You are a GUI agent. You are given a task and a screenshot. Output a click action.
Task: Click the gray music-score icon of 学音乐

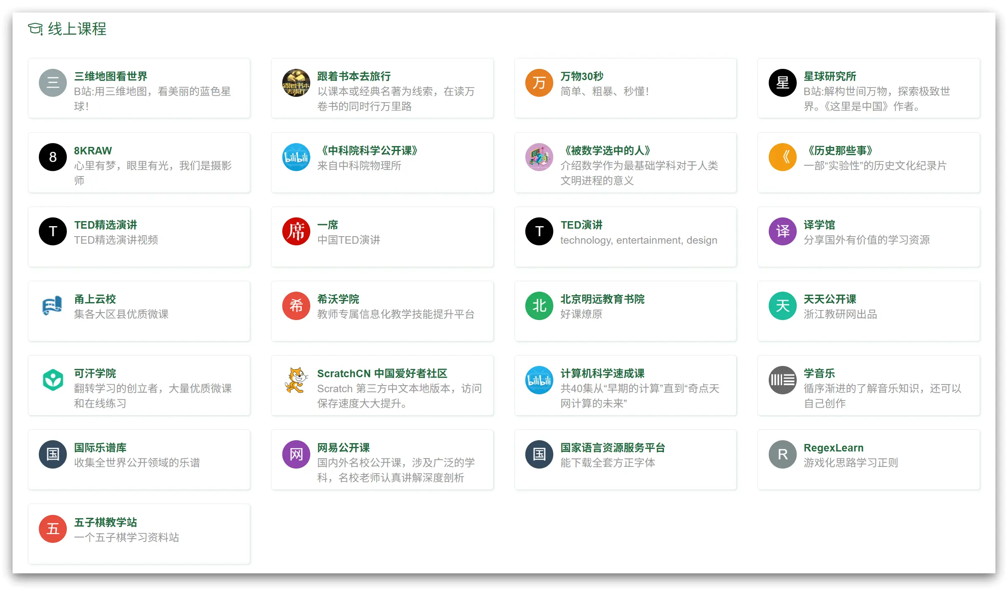coord(783,380)
